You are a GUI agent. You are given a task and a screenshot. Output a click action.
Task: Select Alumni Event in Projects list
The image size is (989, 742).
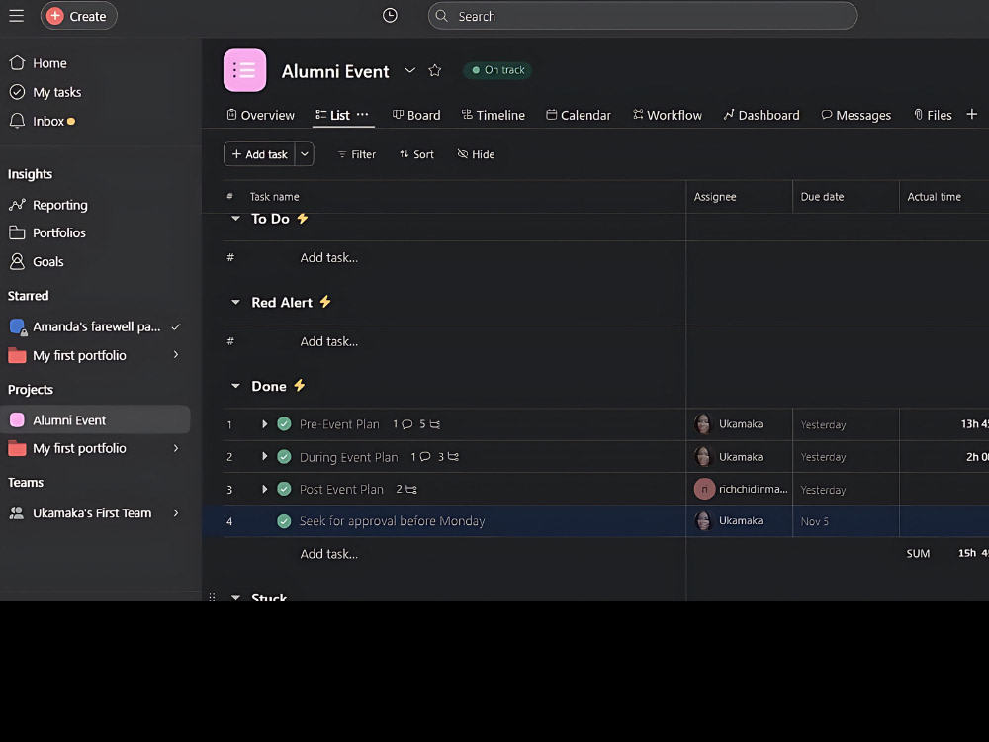tap(95, 420)
